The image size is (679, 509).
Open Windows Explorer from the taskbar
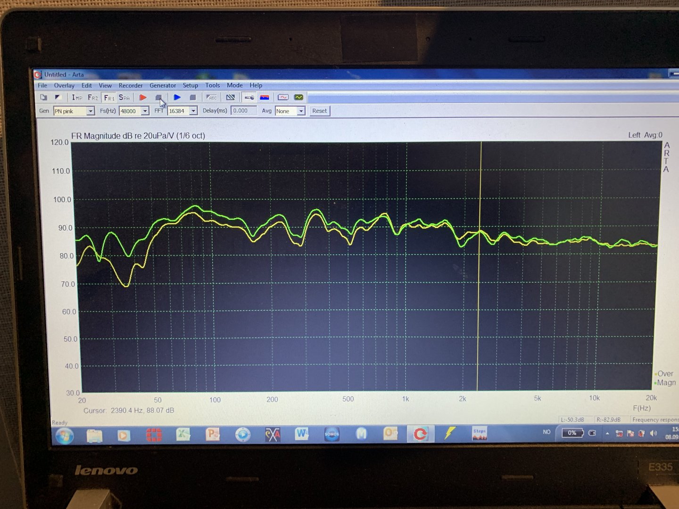pos(94,435)
